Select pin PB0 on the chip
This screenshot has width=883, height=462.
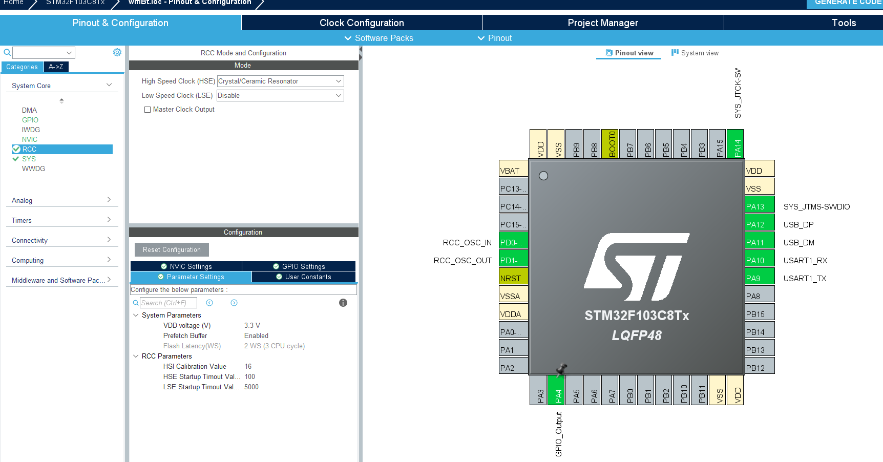627,390
